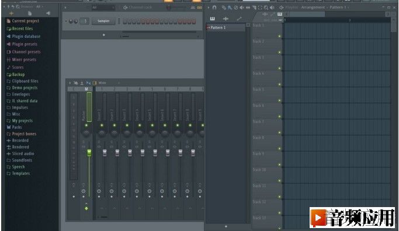This screenshot has width=399, height=231.
Task: Select IL shared data in browser
Action: [22, 101]
